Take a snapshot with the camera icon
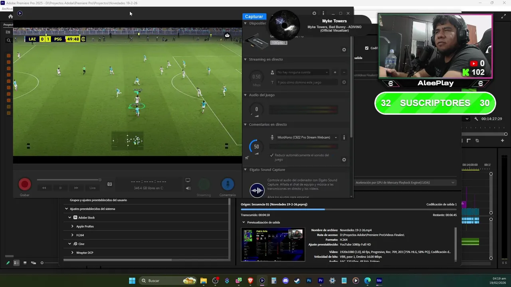 110,184
